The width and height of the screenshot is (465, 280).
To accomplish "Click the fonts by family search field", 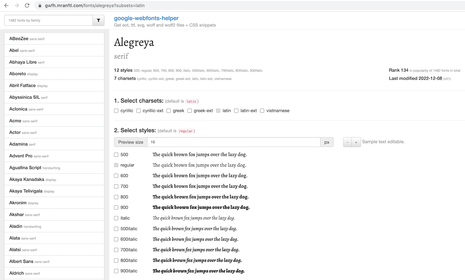I will tap(48, 21).
